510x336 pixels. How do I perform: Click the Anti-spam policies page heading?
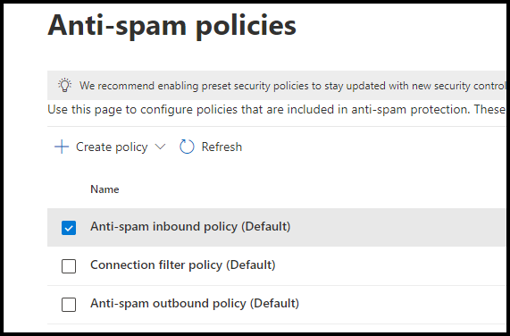(171, 26)
